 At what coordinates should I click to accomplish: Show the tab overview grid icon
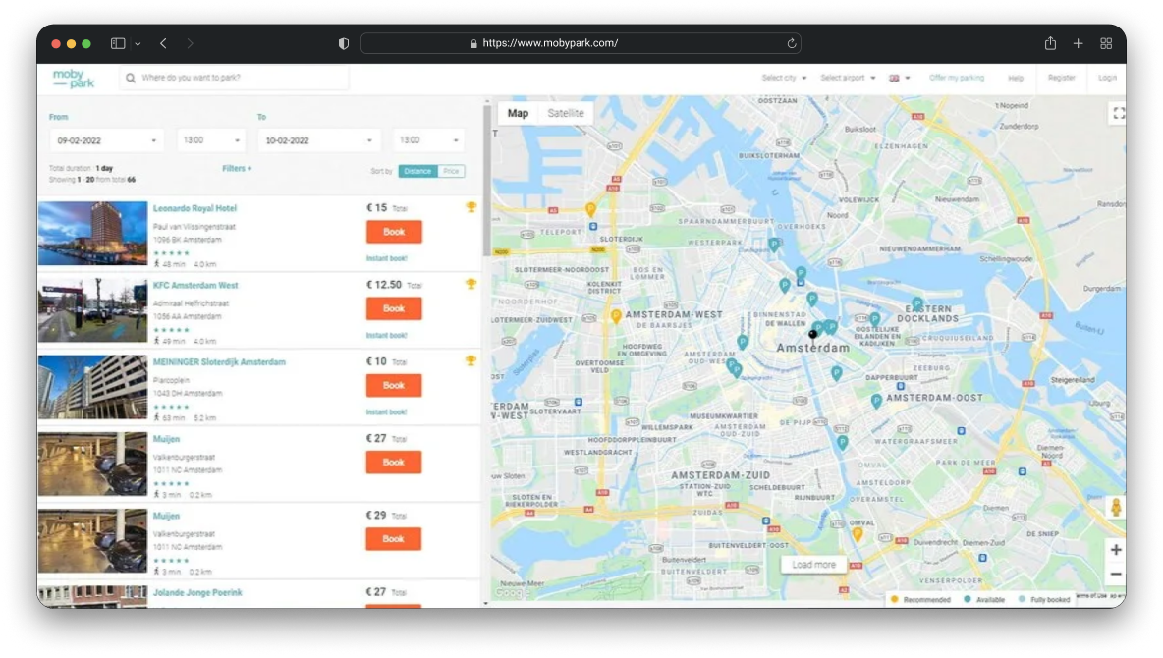(1106, 44)
